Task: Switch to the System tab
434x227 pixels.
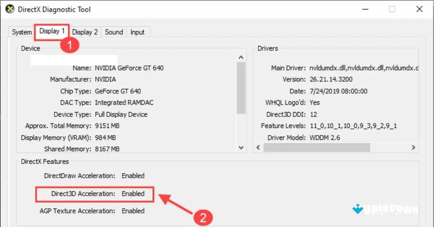Action: (x=21, y=32)
